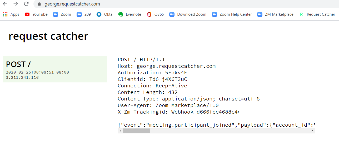
Task: Reload the page with refresh icon
Action: [26, 4]
